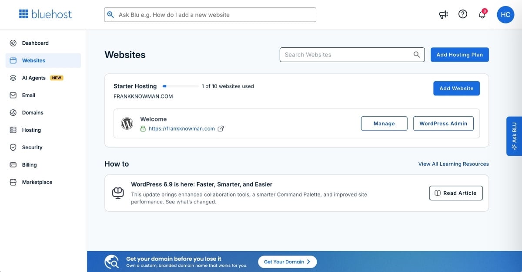Image resolution: width=522 pixels, height=272 pixels.
Task: Click the WordPress 6.9 article headline
Action: pos(202,184)
